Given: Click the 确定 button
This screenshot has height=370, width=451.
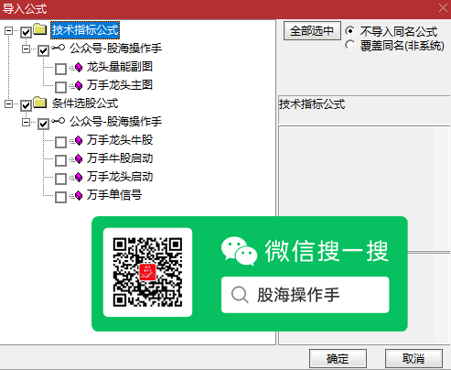Looking at the screenshot, I should (x=338, y=358).
